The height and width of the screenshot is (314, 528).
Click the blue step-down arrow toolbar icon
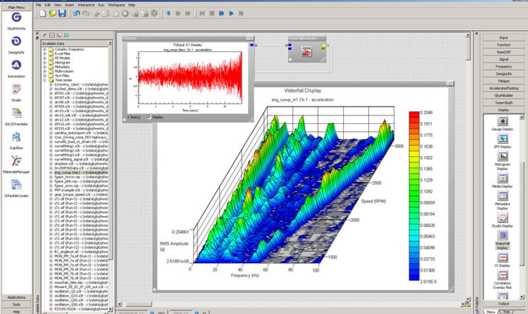(168, 13)
